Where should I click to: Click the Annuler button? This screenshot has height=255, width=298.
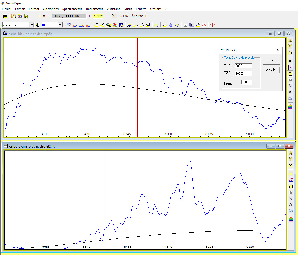(271, 70)
